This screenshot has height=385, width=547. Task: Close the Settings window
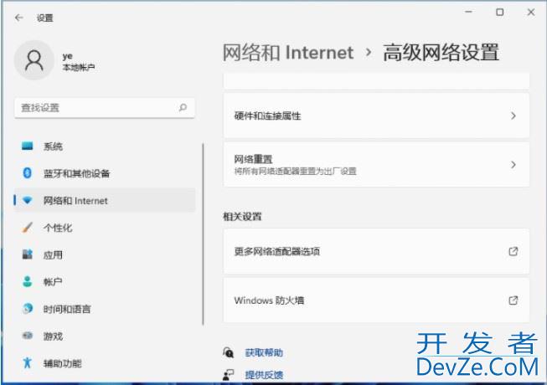pos(530,13)
